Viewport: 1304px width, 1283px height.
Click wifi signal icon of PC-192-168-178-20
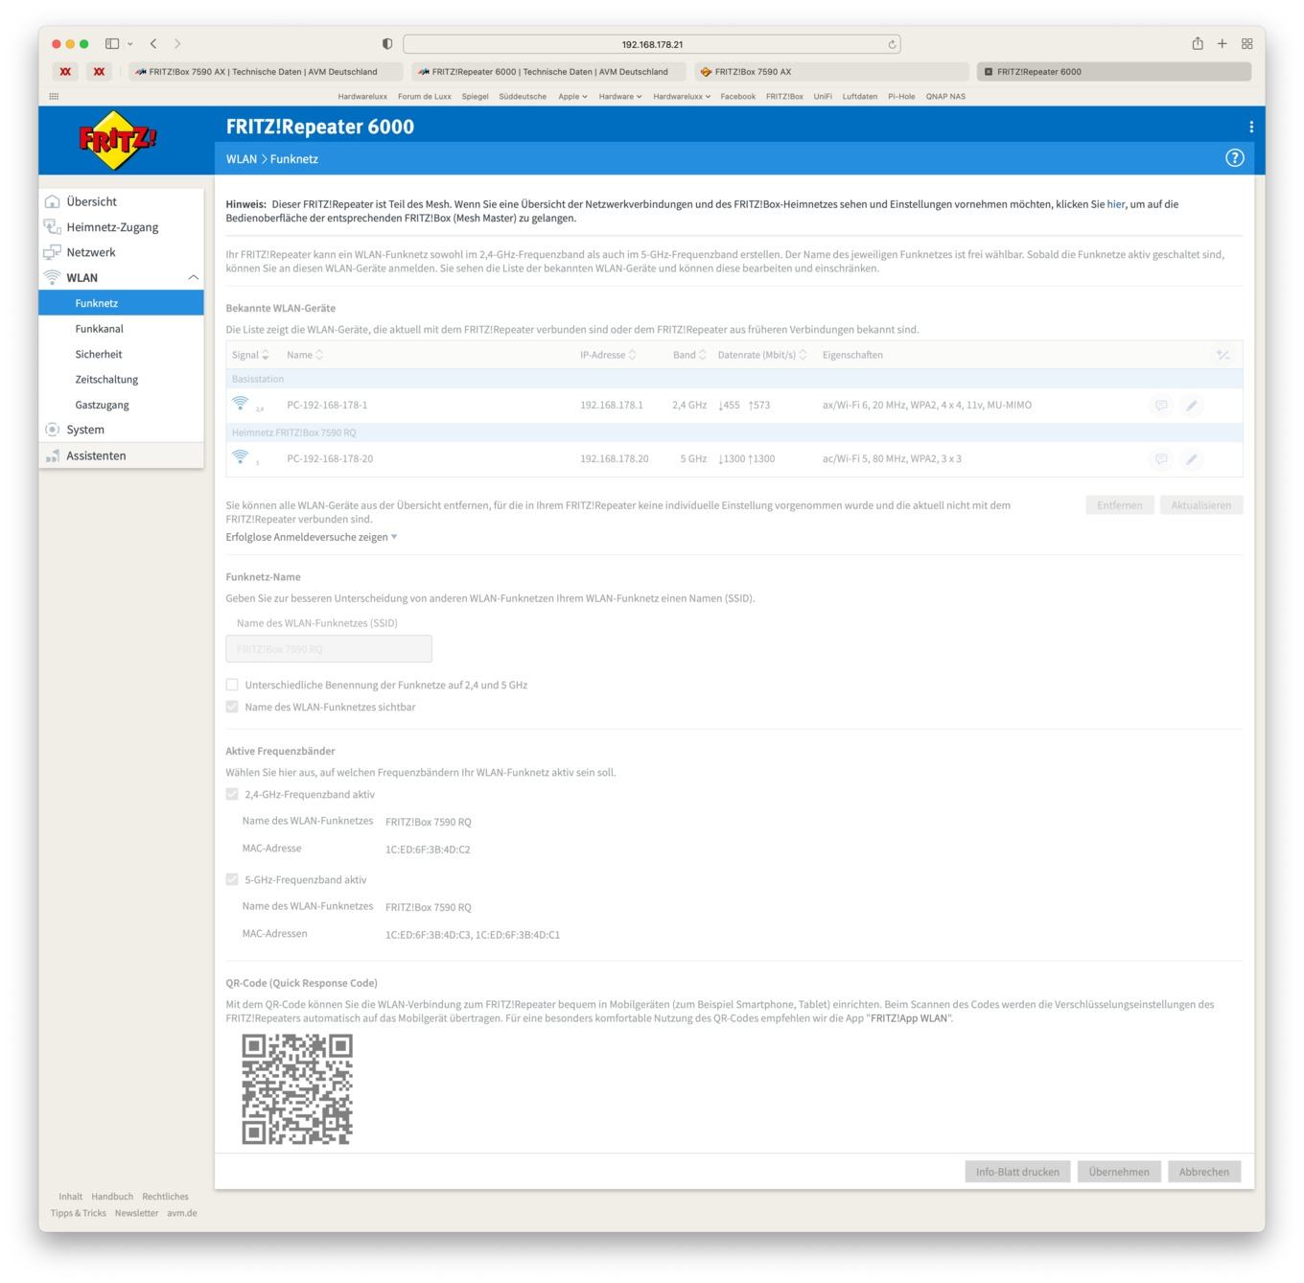(241, 456)
